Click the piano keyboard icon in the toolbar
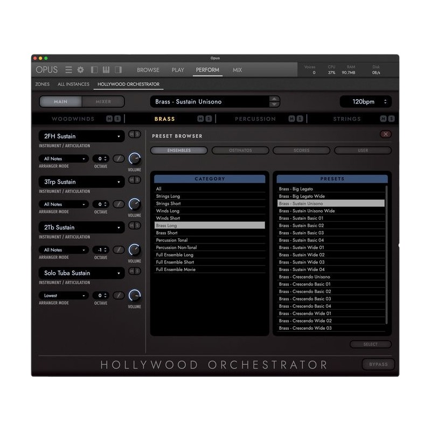Viewport: 431px width, 431px height. click(x=106, y=69)
